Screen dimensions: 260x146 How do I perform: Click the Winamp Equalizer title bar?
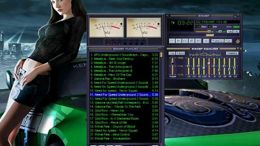tap(205, 49)
